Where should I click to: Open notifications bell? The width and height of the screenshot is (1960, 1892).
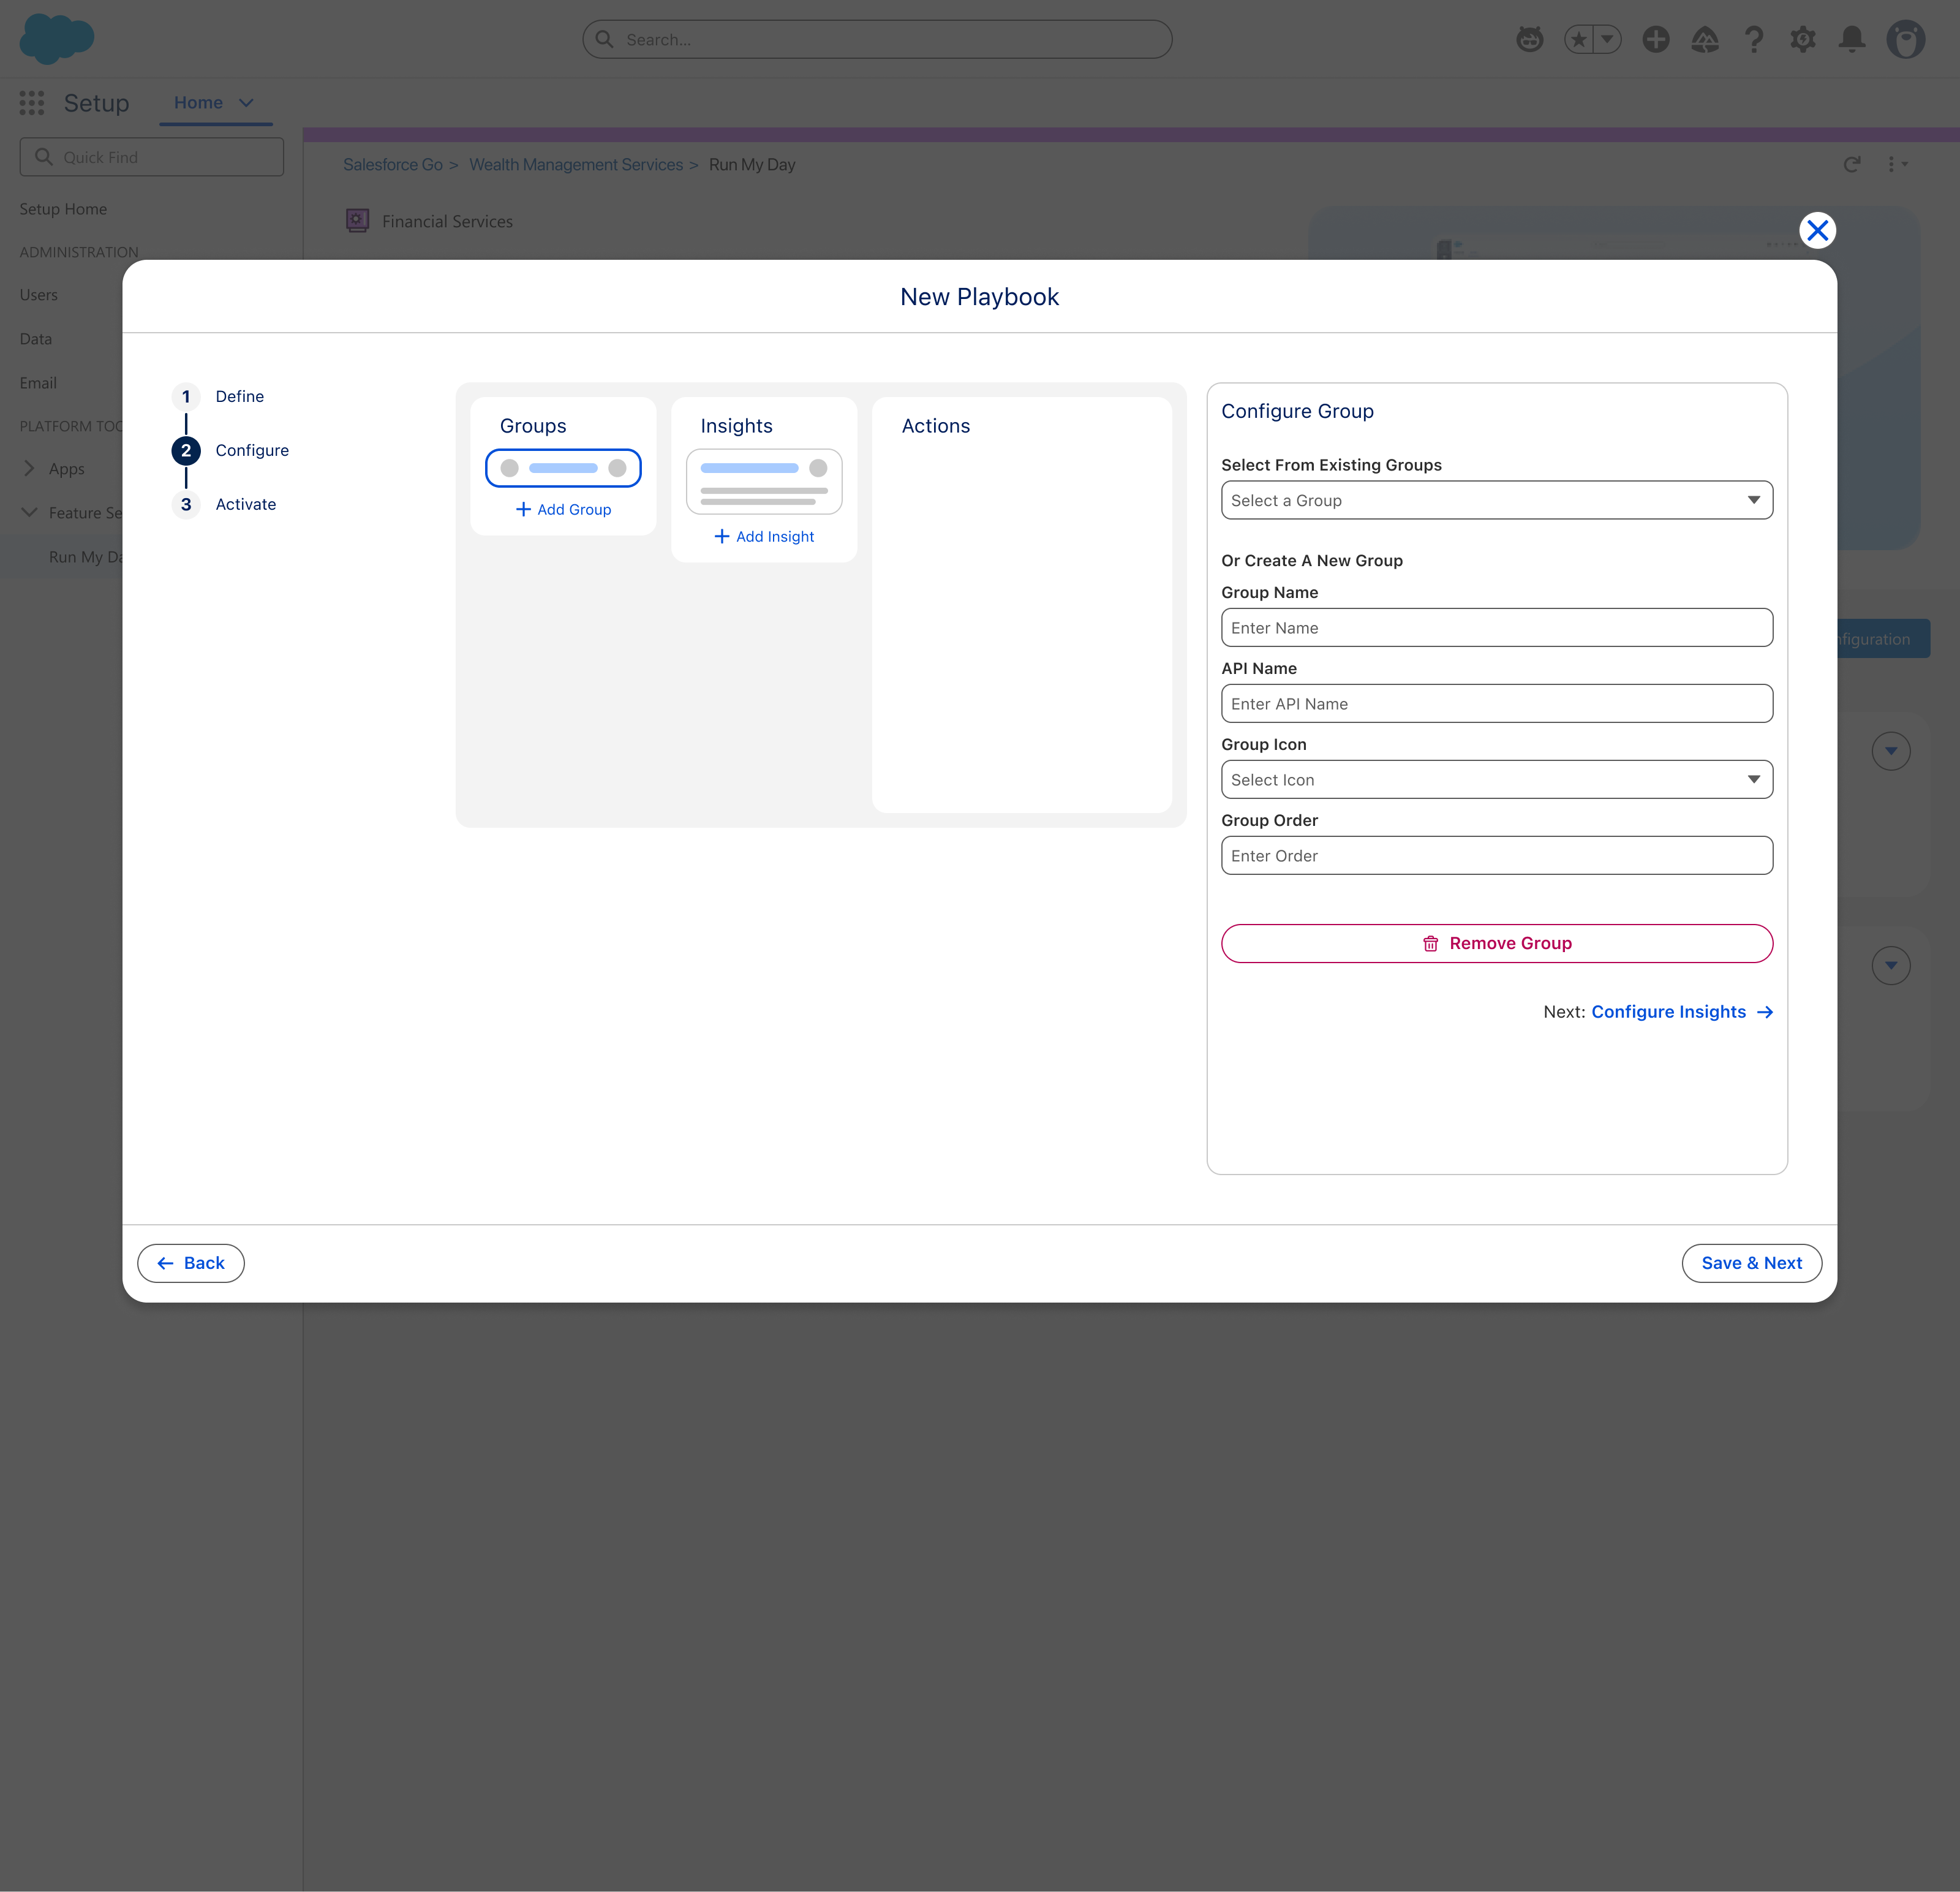coord(1852,40)
